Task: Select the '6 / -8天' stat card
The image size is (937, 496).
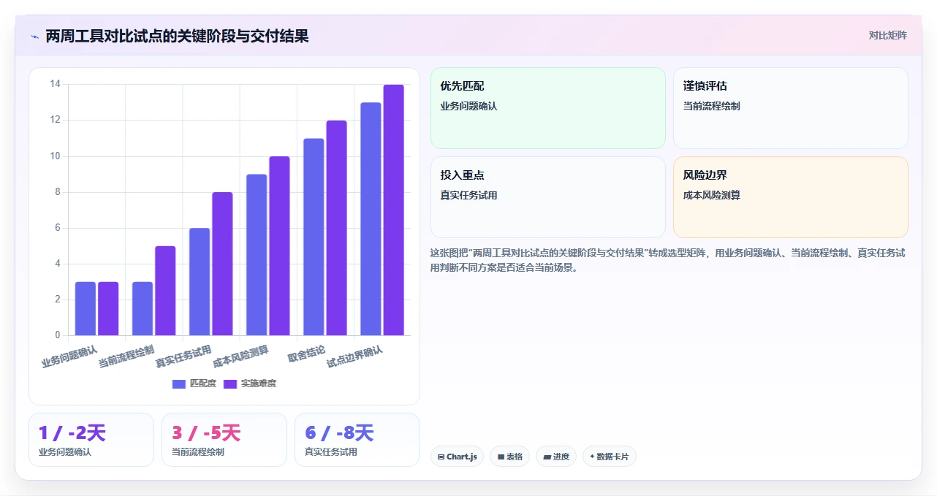Action: click(357, 440)
